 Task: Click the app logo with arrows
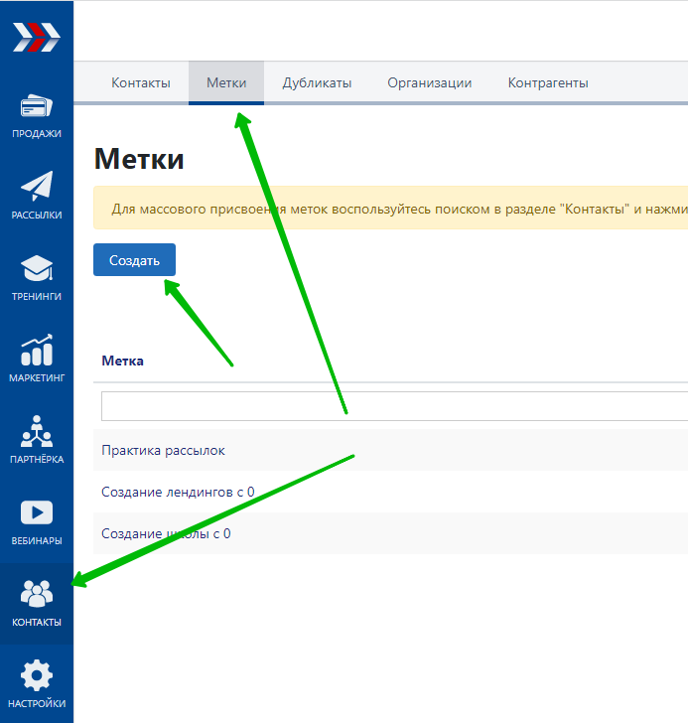36,39
